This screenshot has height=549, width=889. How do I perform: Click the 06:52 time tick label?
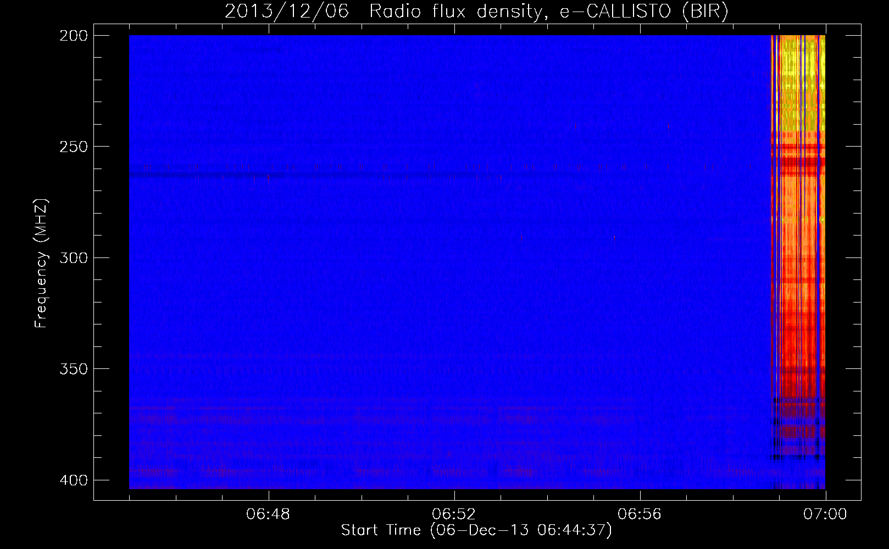pos(454,514)
